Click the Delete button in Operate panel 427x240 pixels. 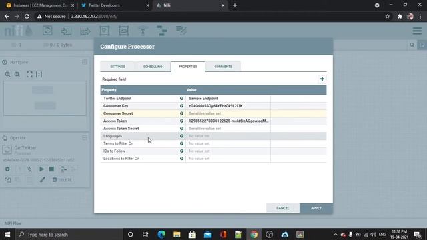(62, 180)
